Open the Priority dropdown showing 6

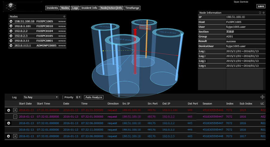[78, 97]
